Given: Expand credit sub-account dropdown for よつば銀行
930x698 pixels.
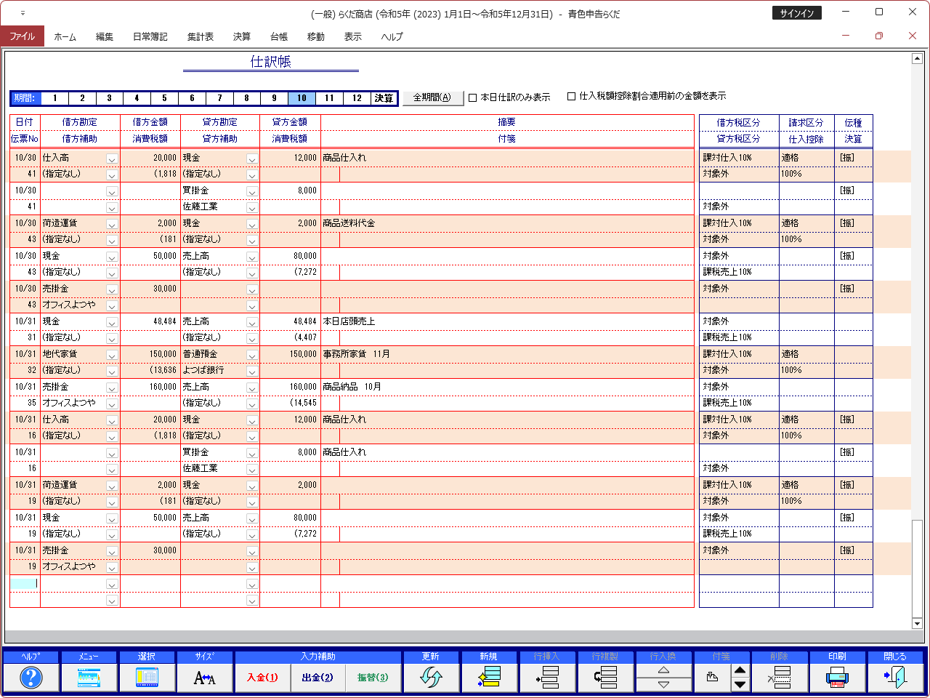Looking at the screenshot, I should pos(252,371).
